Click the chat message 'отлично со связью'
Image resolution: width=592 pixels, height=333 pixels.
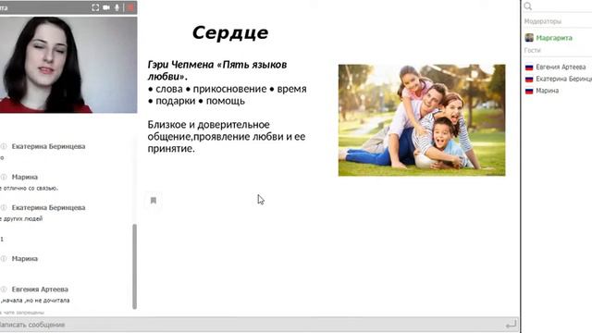(30, 188)
